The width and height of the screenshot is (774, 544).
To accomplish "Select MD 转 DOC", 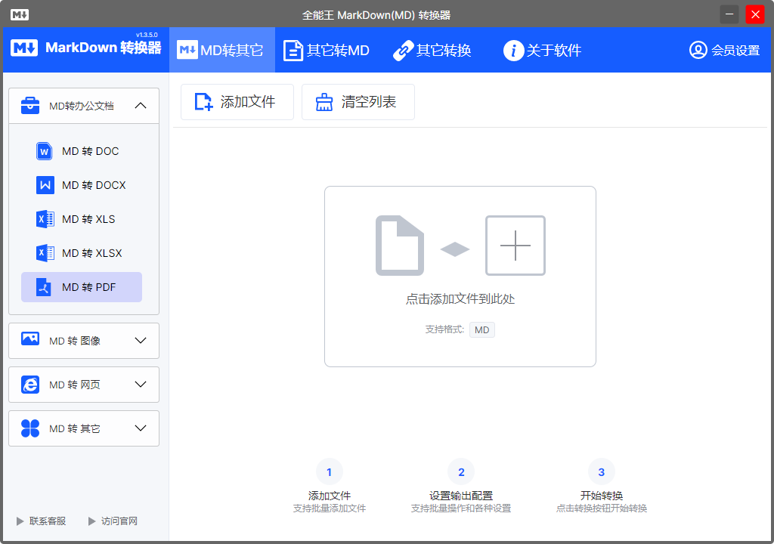I will point(82,151).
